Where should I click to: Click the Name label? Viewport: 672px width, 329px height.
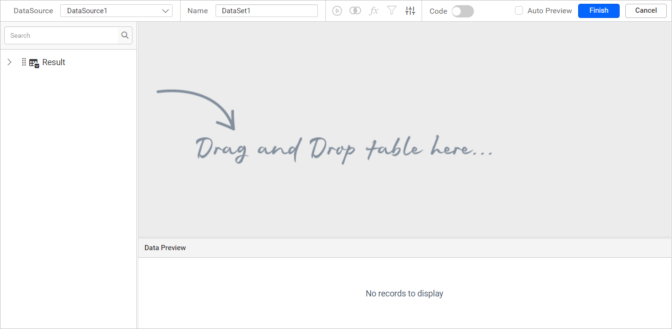pyautogui.click(x=198, y=11)
